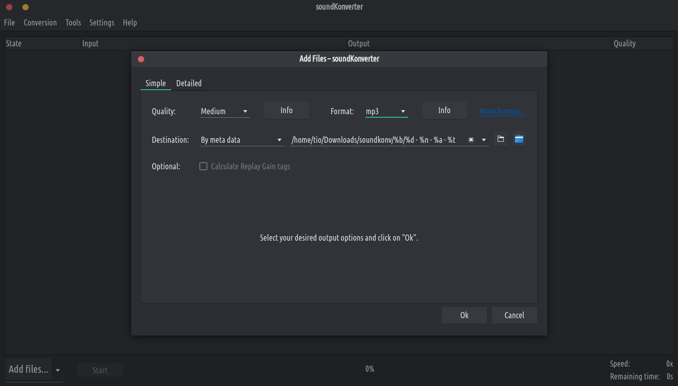Click the Input column header
This screenshot has width=678, height=386.
coord(214,43)
